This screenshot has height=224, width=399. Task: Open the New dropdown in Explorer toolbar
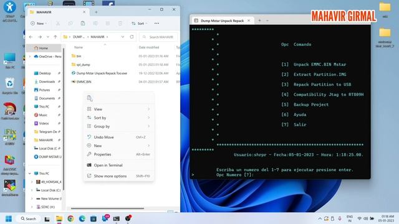coord(39,24)
